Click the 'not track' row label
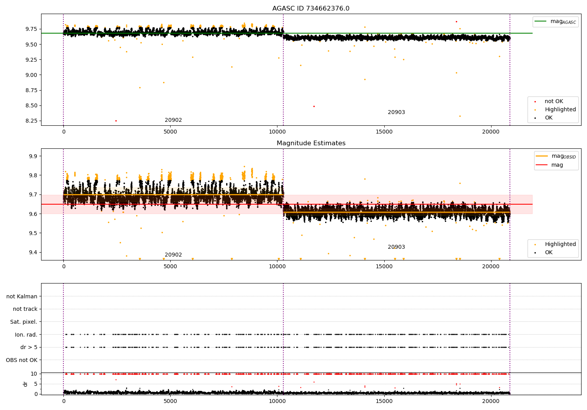 (25, 309)
